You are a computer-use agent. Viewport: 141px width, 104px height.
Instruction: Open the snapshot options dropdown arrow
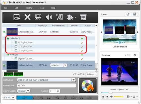137,97
